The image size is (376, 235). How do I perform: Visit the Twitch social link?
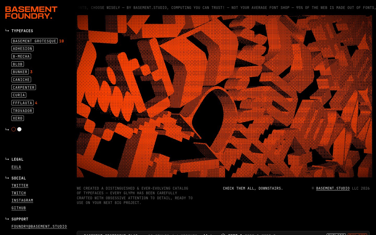19,193
